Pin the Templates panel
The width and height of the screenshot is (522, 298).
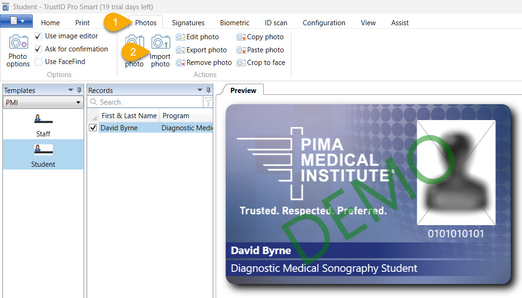tap(79, 90)
